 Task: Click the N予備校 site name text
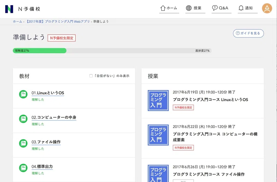29,9
